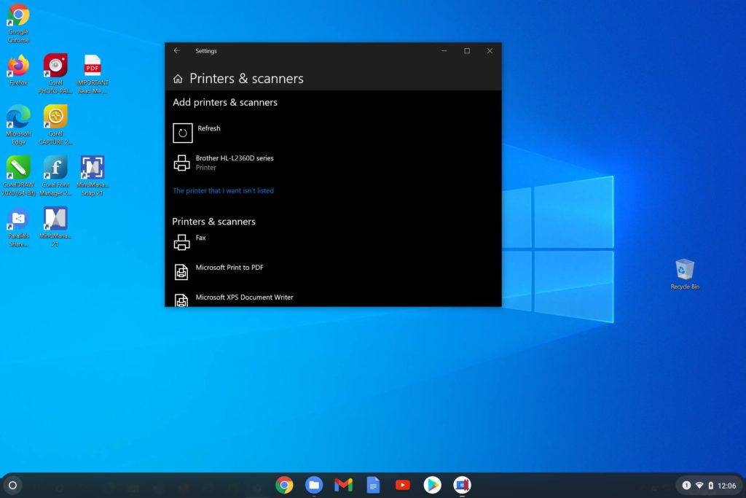Viewport: 746px width, 498px height.
Task: Open MindManager 21 desktop shortcut
Action: 55,227
